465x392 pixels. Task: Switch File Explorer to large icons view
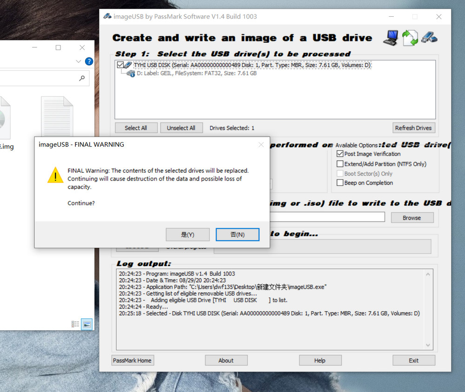pyautogui.click(x=86, y=324)
